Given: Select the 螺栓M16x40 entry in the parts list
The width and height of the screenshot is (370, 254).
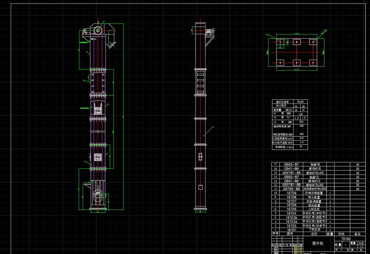Looking at the screenshot, I should [x=314, y=173].
